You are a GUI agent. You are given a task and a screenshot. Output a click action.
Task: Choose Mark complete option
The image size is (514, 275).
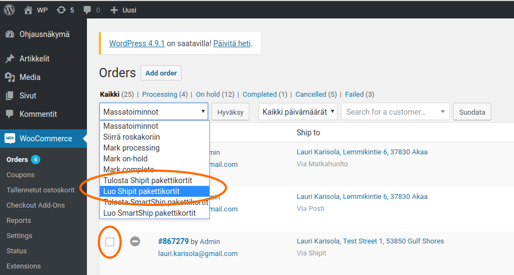[x=154, y=170]
